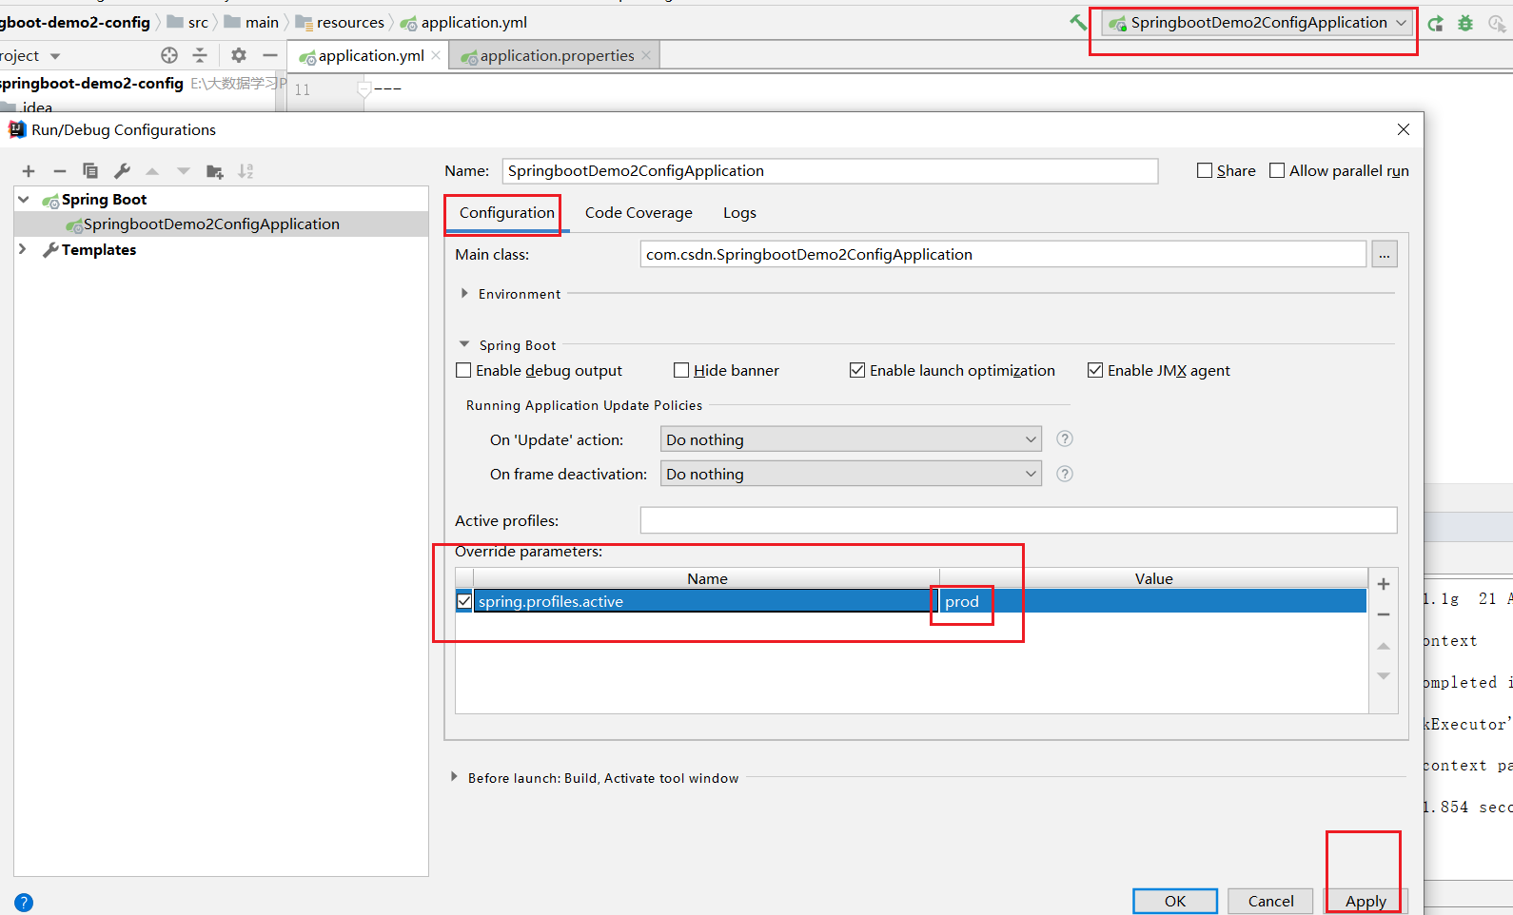1513x915 pixels.
Task: Apply the configuration changes
Action: [x=1366, y=901]
